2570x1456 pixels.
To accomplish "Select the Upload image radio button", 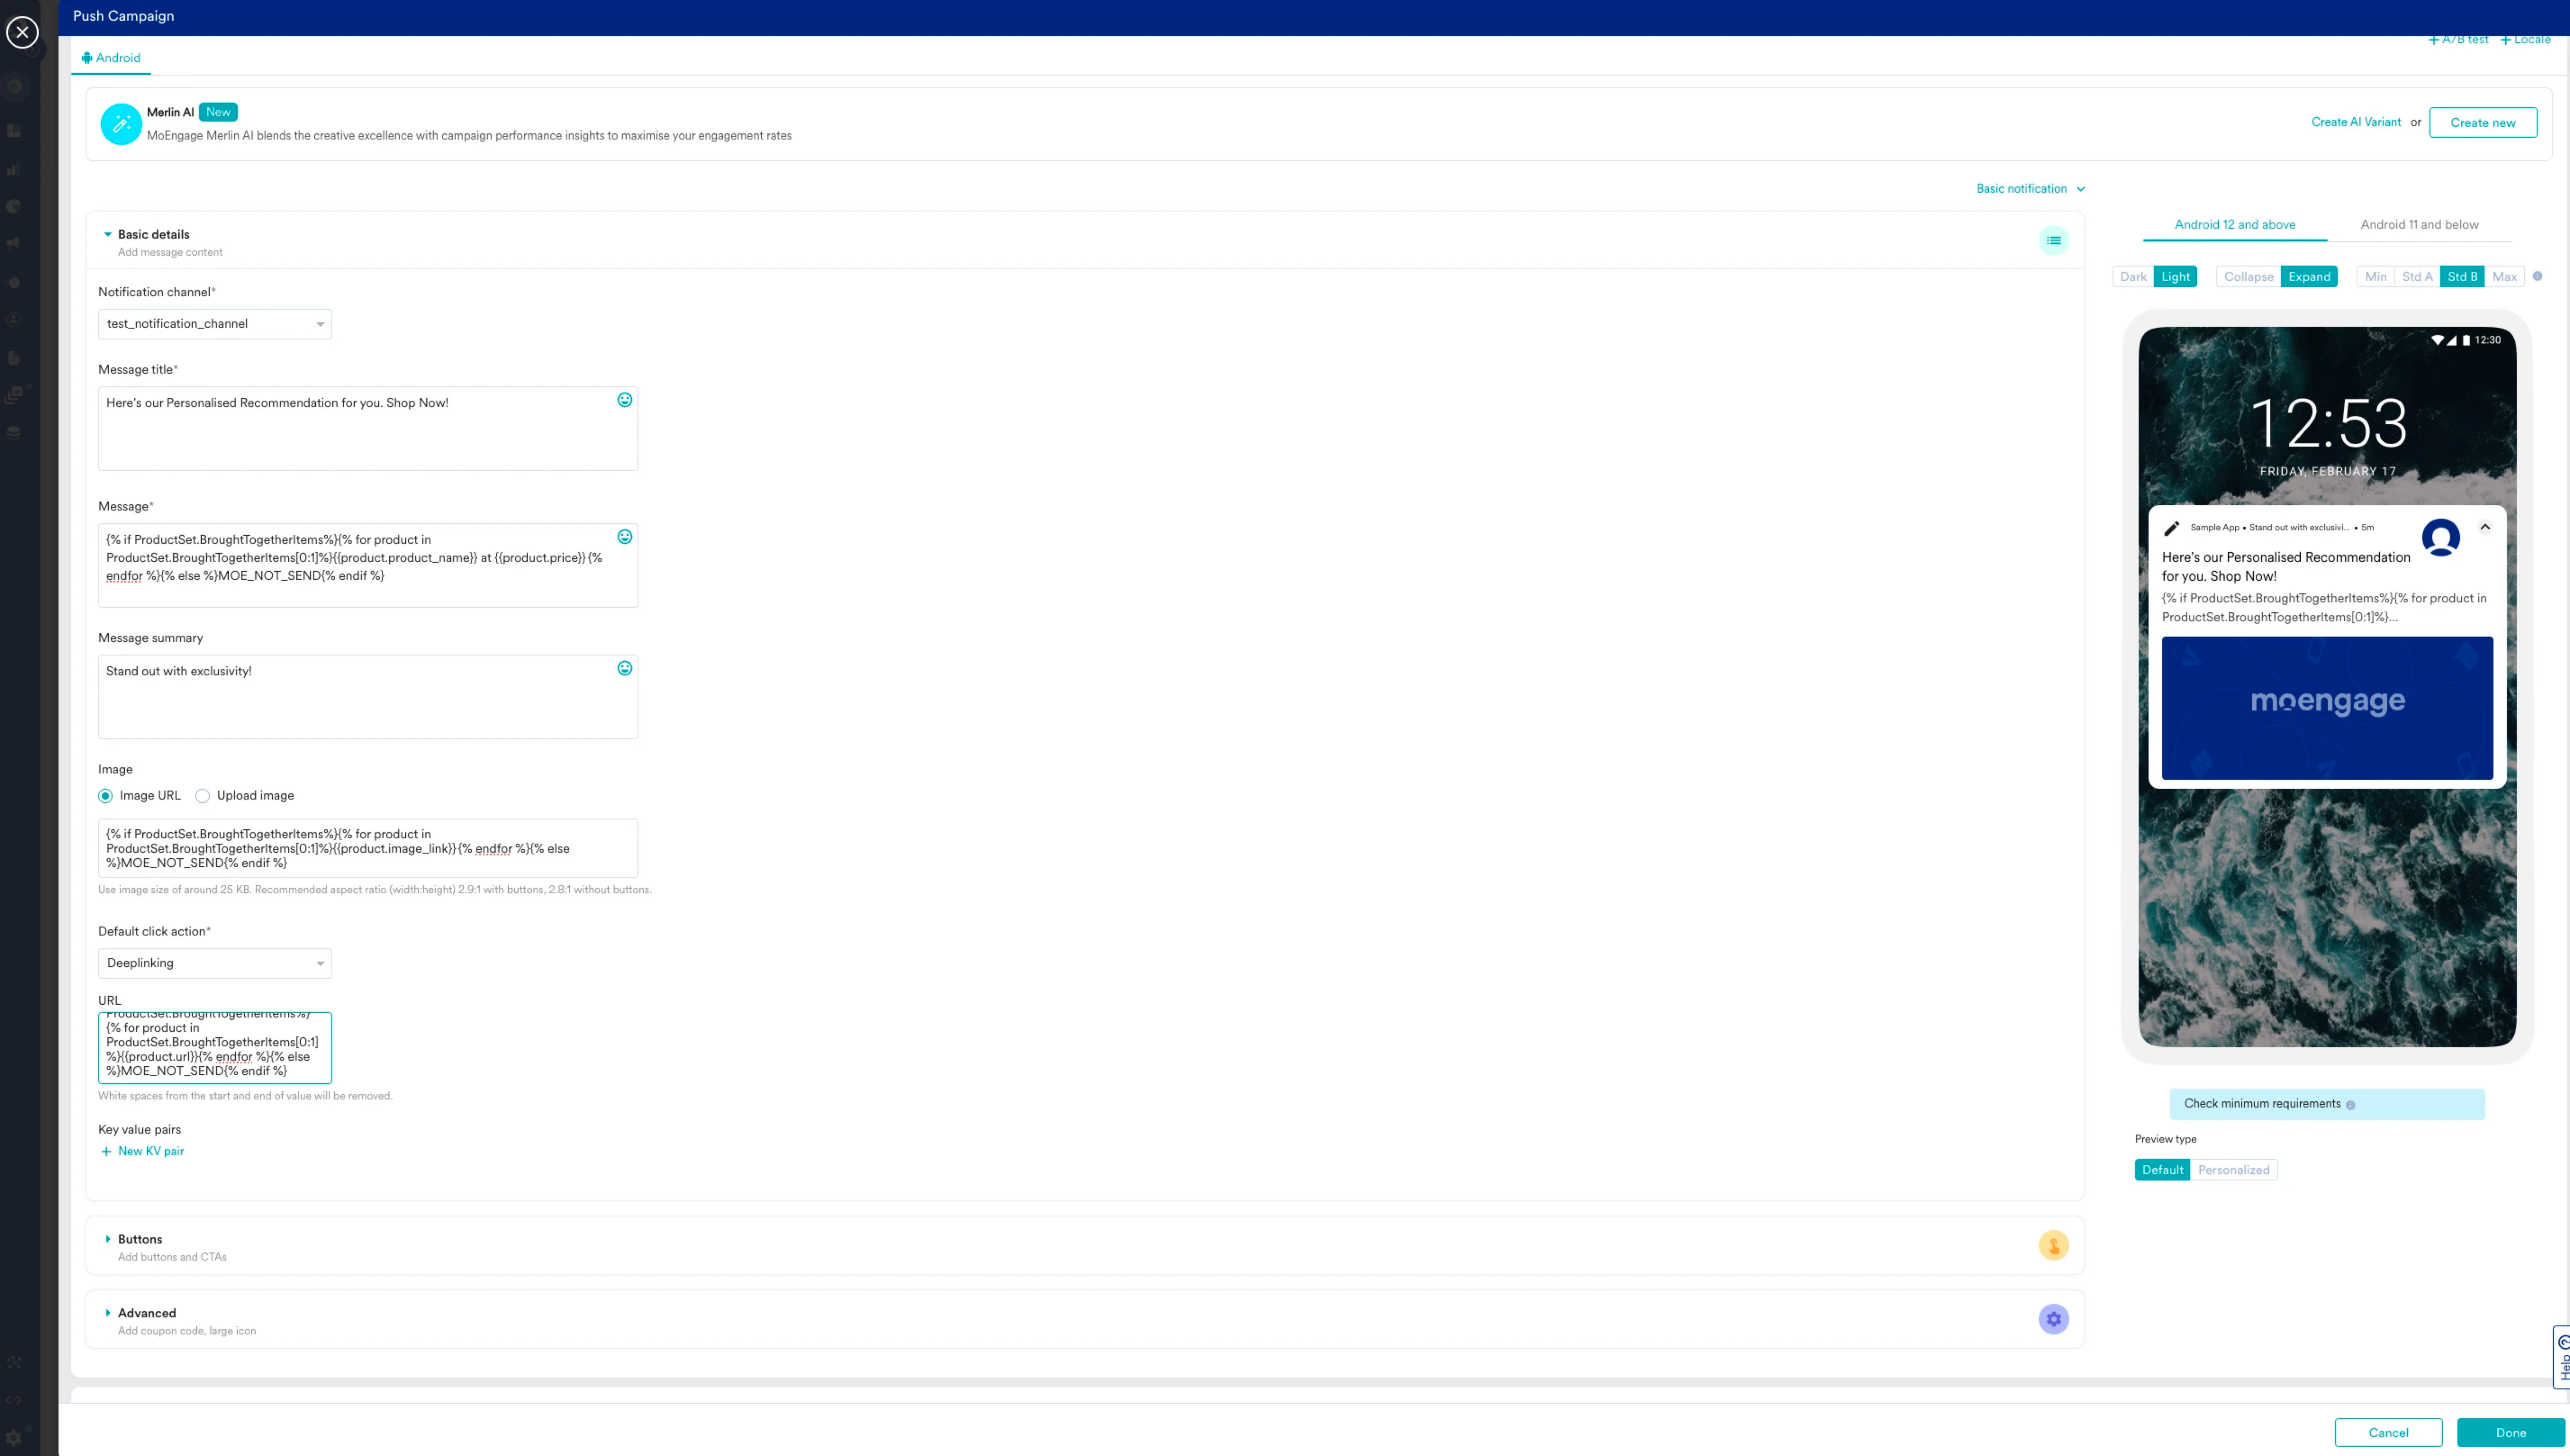I will coord(203,796).
